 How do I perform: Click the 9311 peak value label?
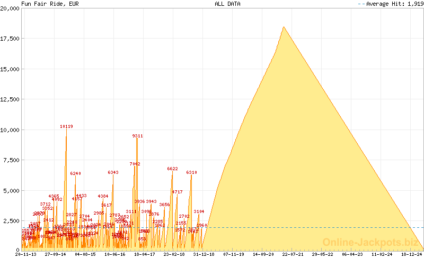point(137,136)
